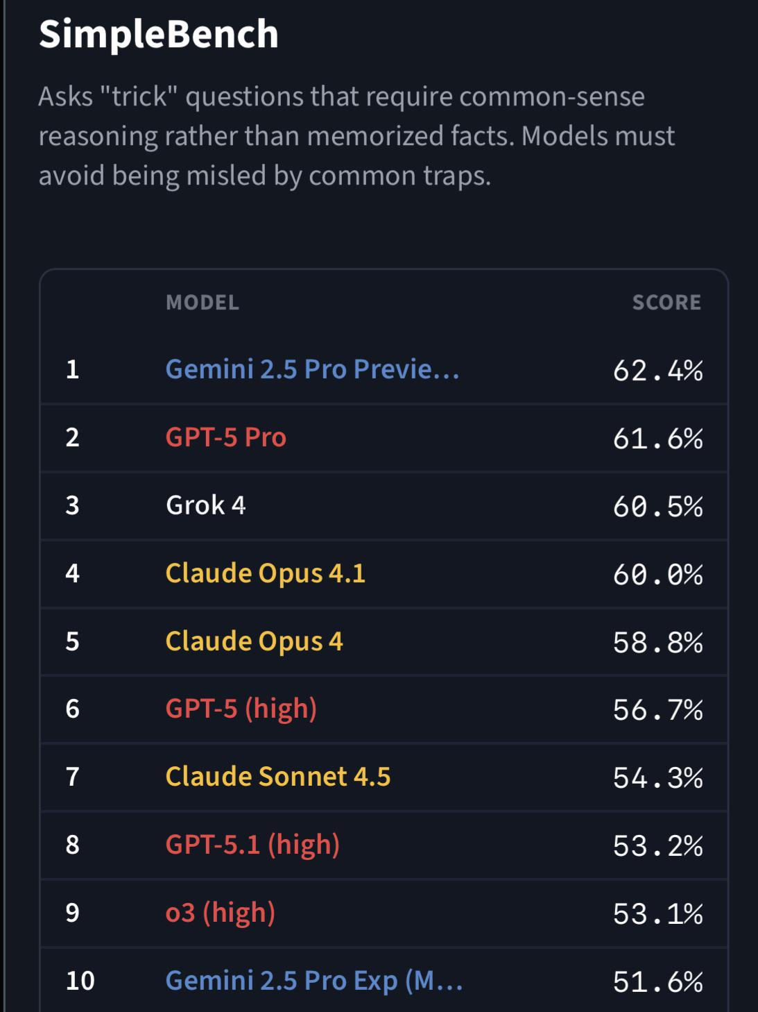Viewport: 758px width, 1012px height.
Task: Open the GPT-5 (high) model link
Action: [x=241, y=709]
